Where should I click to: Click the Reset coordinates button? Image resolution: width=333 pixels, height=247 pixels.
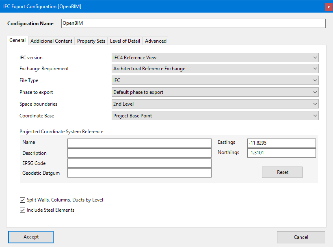tap(282, 172)
